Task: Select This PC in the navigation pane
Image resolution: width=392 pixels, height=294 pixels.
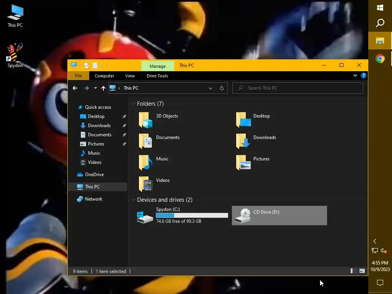Action: pos(98,187)
